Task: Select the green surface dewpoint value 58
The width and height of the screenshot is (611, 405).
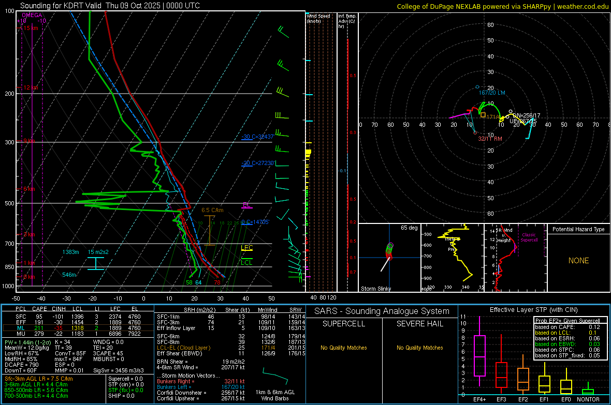Action: coord(189,282)
